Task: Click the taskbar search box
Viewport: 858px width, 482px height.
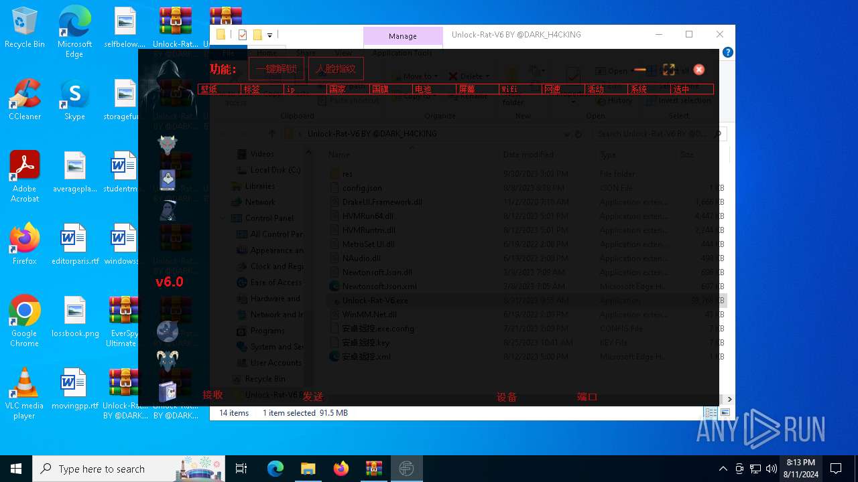Action: tap(129, 469)
